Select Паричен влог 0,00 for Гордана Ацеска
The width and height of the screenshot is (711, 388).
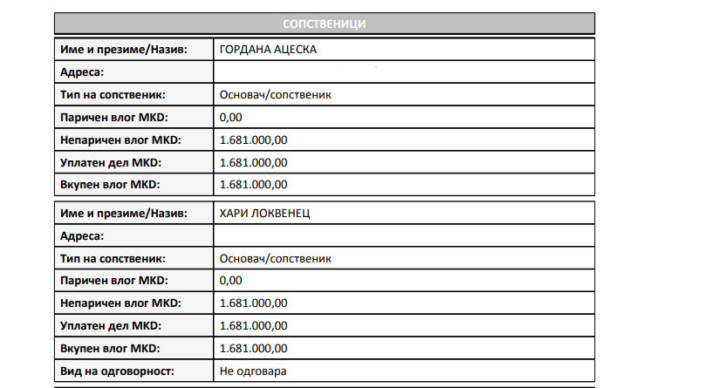pos(230,117)
